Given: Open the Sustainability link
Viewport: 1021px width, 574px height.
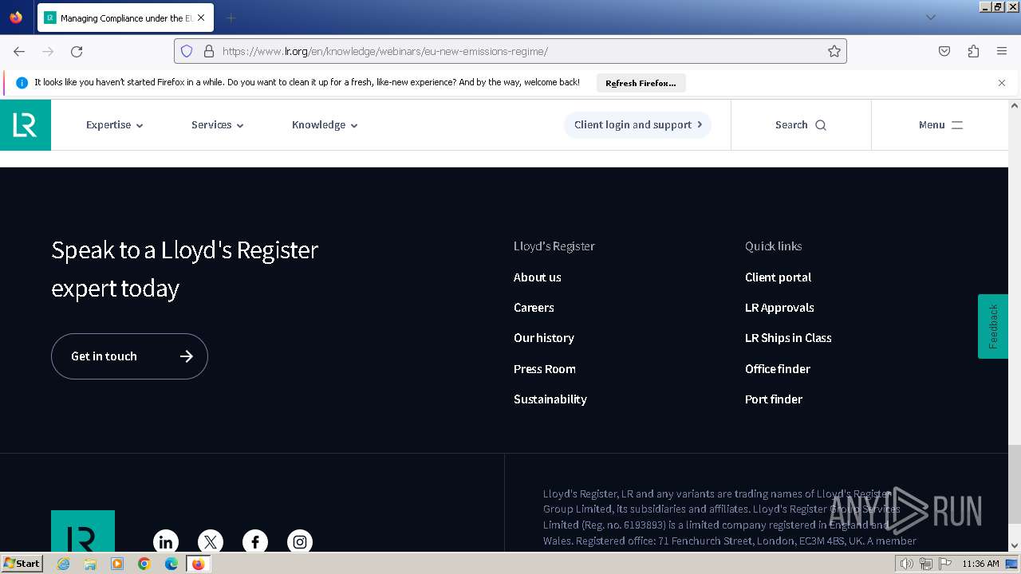Looking at the screenshot, I should (x=550, y=399).
